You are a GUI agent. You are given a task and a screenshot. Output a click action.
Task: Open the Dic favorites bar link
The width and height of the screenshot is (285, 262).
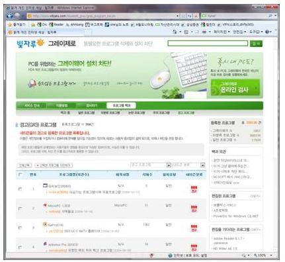42,24
